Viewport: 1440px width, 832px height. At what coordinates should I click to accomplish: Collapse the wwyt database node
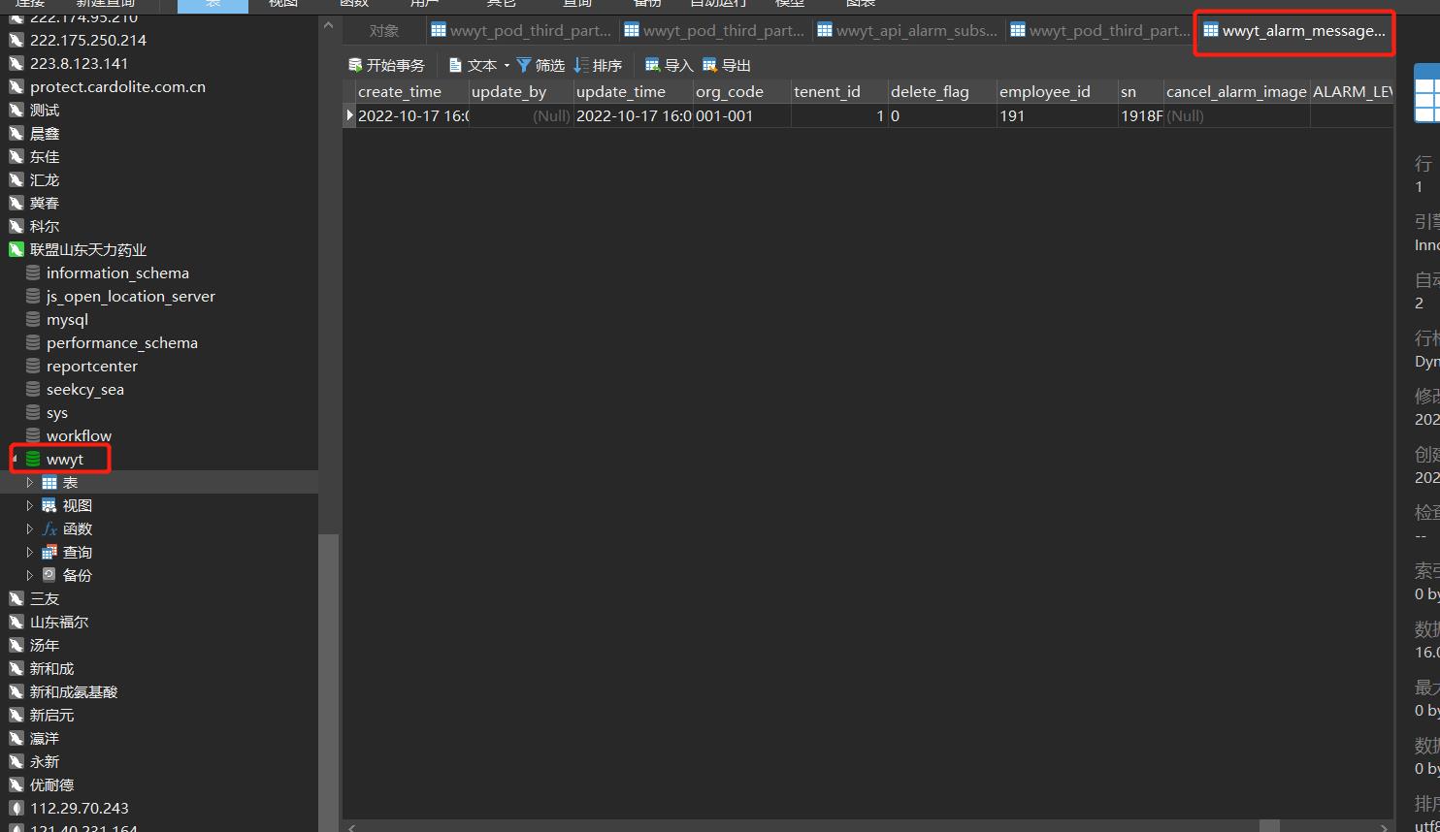click(16, 459)
